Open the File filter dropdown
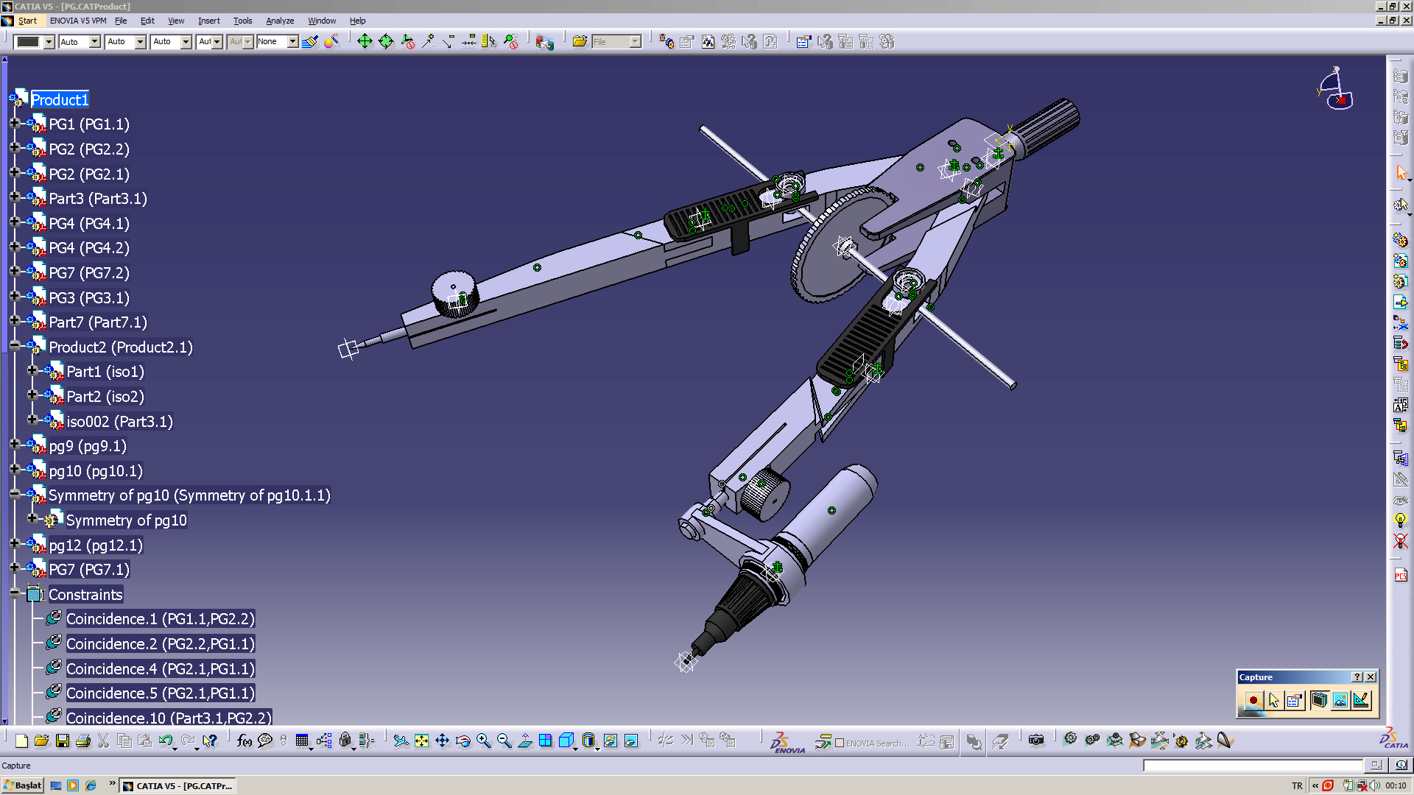 tap(635, 42)
